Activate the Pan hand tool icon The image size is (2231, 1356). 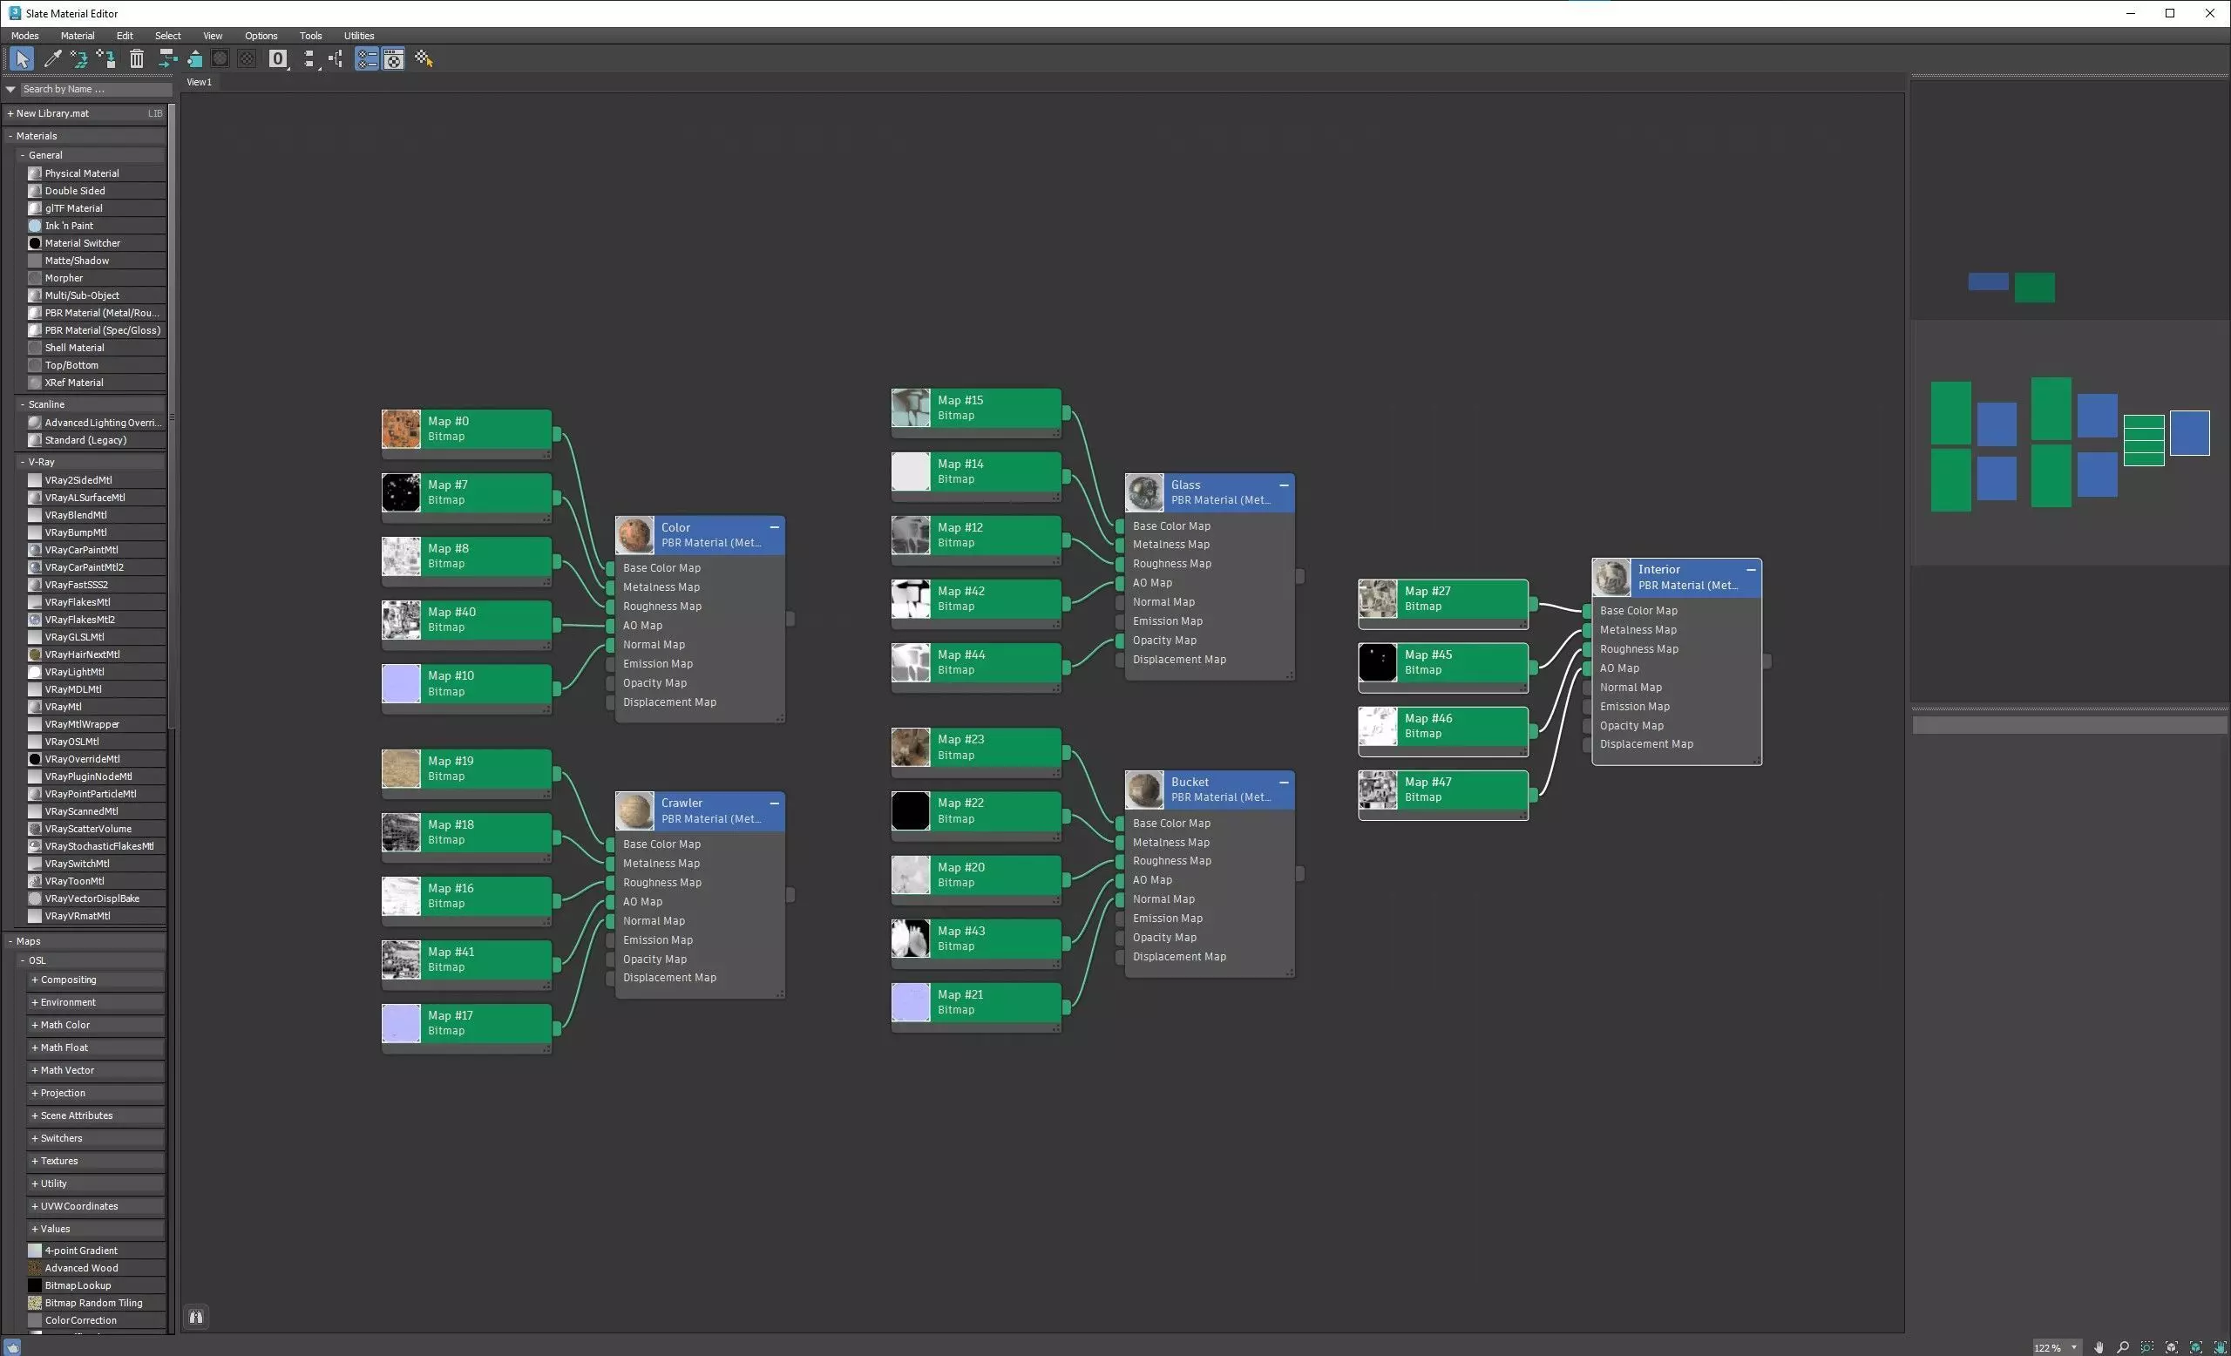2099,1347
